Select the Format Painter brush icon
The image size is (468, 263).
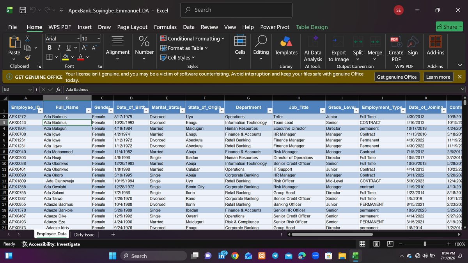pyautogui.click(x=27, y=57)
